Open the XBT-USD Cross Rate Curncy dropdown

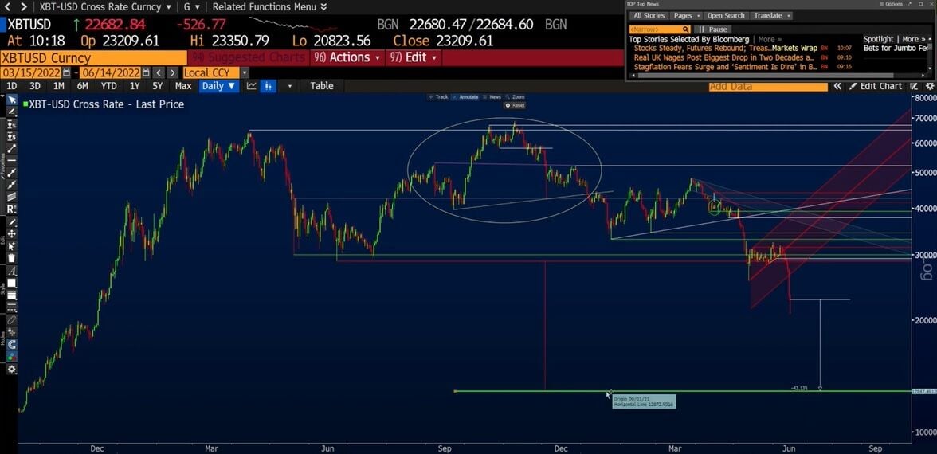coord(104,7)
